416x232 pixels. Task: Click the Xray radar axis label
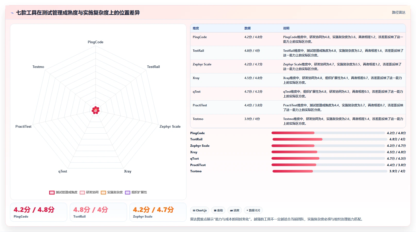click(128, 171)
